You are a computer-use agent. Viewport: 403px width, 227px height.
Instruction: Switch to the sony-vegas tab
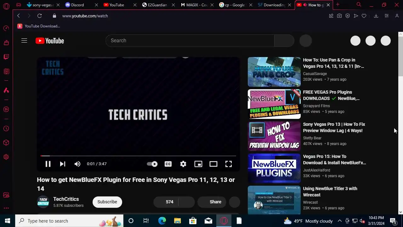point(40,5)
